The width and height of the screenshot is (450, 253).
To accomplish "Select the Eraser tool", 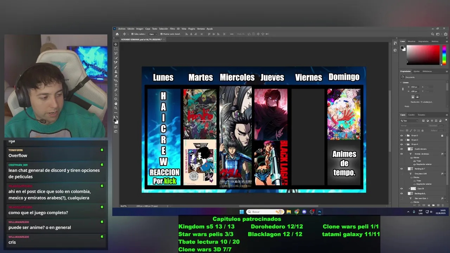I will 115,76.
